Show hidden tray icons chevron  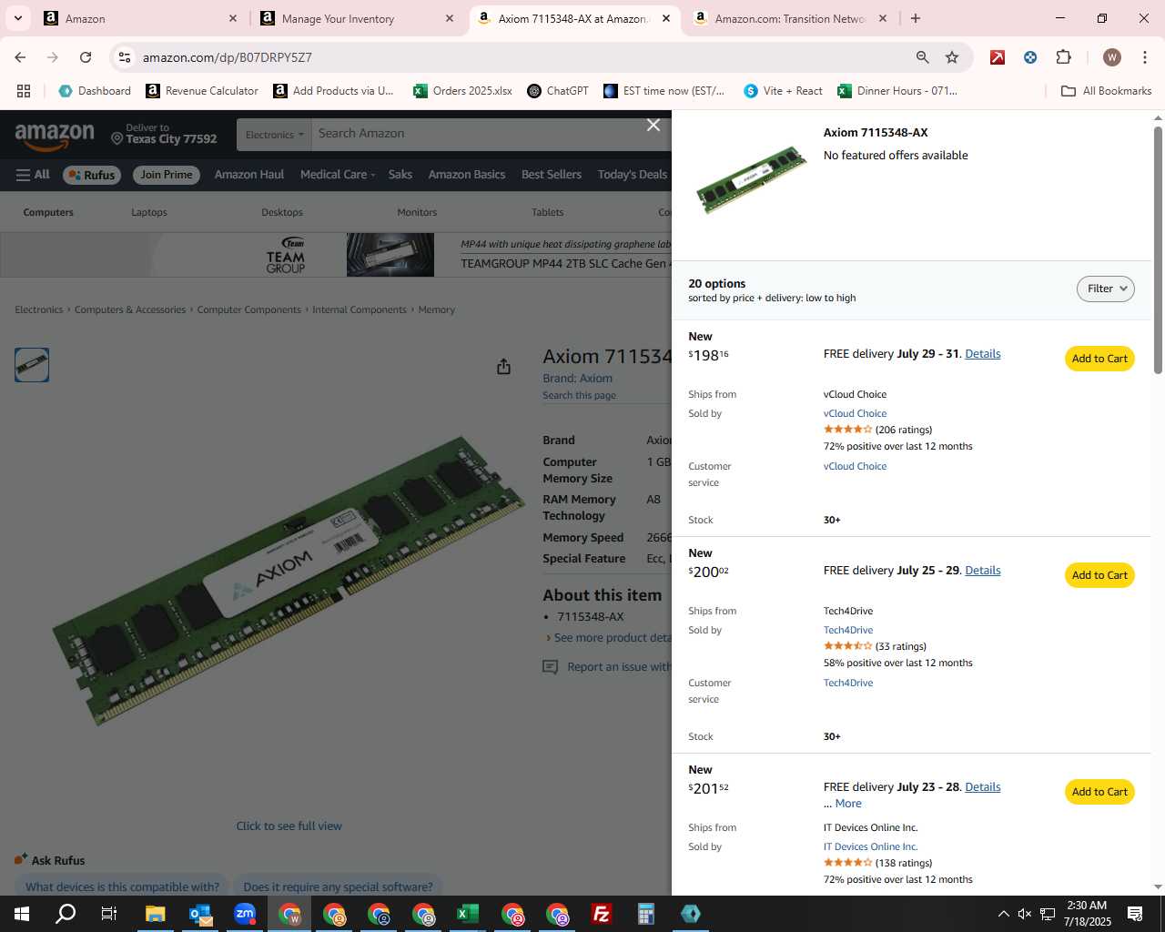(1003, 914)
